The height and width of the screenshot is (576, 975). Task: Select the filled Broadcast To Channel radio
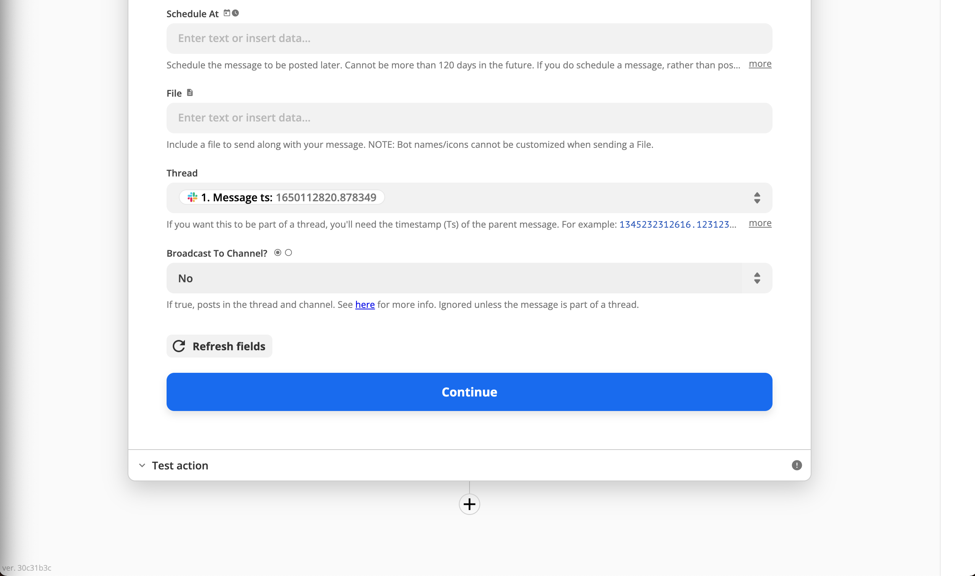click(x=277, y=253)
